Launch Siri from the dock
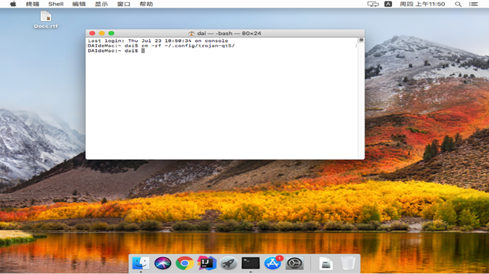 point(163,263)
